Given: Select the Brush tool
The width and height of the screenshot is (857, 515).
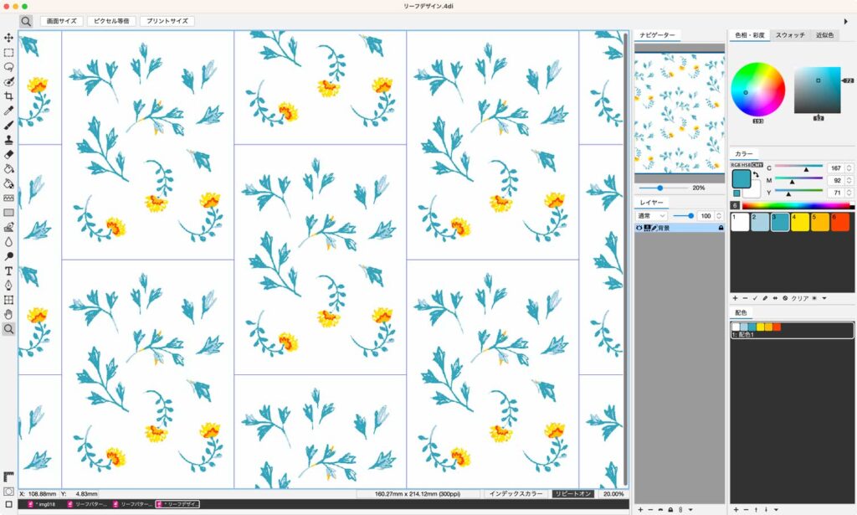Looking at the screenshot, I should pos(8,126).
